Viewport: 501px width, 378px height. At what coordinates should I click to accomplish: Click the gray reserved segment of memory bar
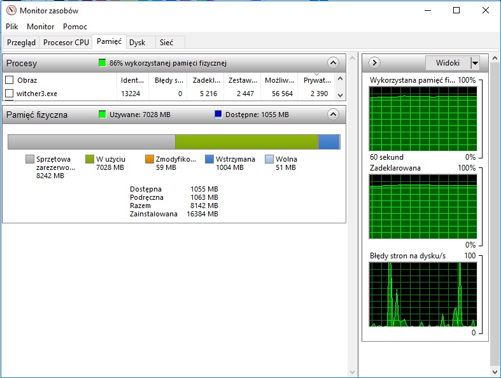click(x=92, y=142)
